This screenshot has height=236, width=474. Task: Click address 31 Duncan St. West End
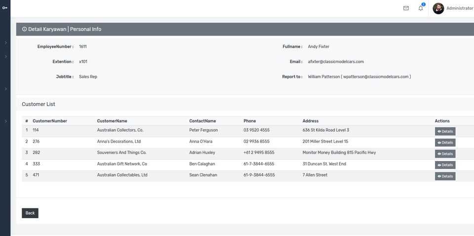(x=324, y=164)
